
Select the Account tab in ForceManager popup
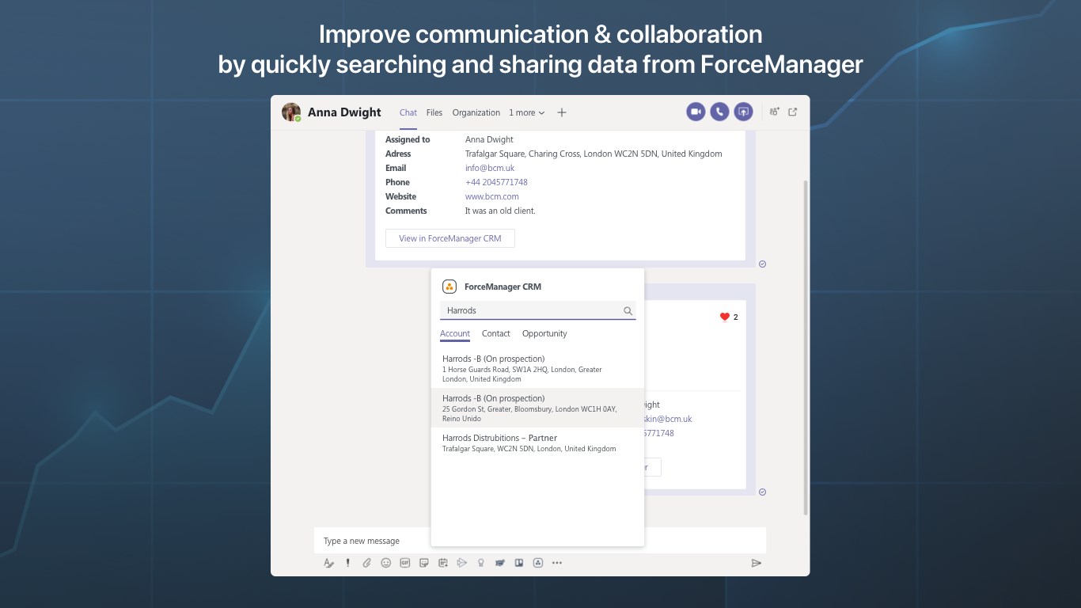455,334
